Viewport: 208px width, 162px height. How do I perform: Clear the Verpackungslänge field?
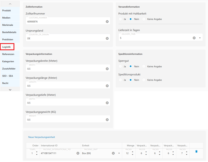(x=107, y=86)
